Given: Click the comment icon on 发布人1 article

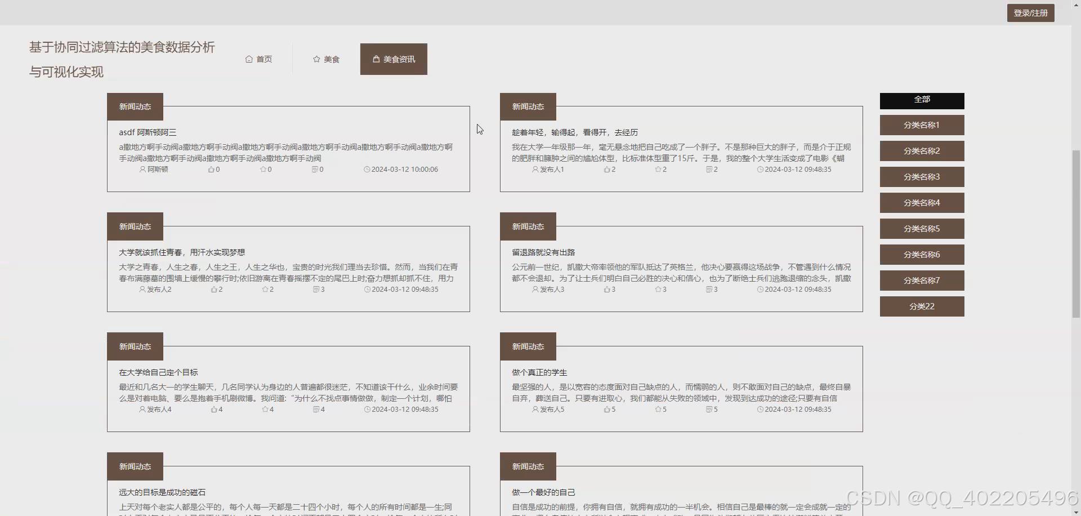Looking at the screenshot, I should [709, 170].
